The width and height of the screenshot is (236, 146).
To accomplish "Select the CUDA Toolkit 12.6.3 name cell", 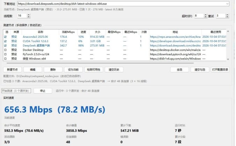I will click(x=36, y=41).
